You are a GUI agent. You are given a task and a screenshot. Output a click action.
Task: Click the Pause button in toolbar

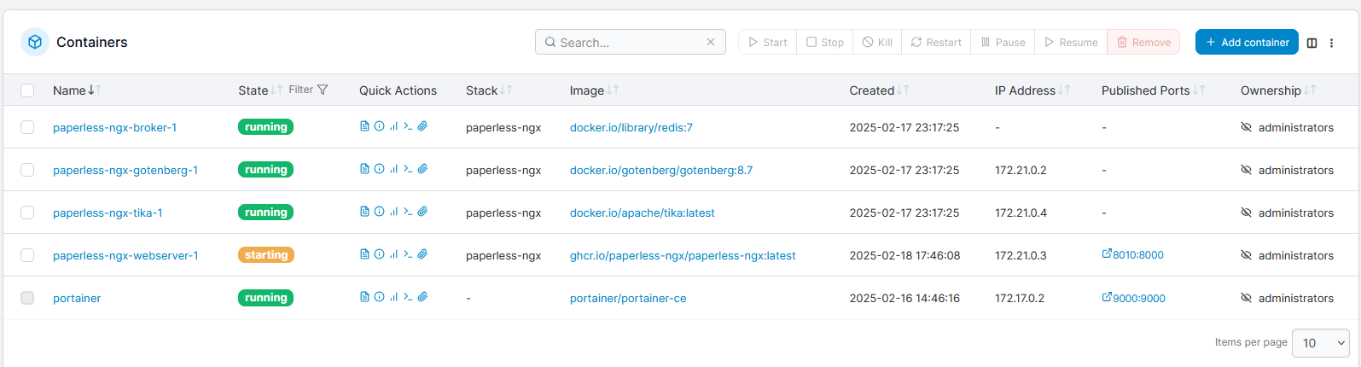[1003, 42]
